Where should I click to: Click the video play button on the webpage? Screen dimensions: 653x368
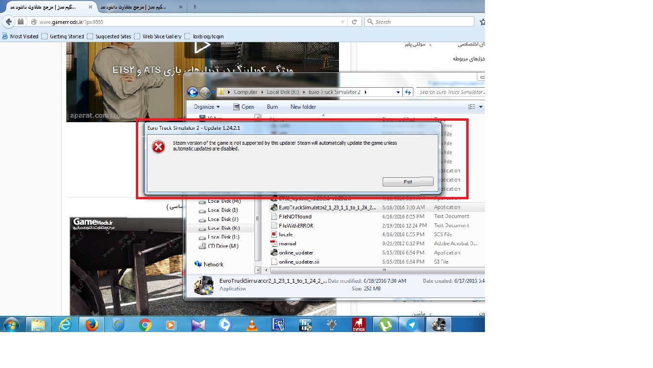pos(202,46)
